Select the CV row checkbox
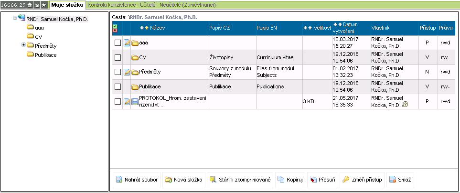The width and height of the screenshot is (460, 193). pyautogui.click(x=118, y=58)
